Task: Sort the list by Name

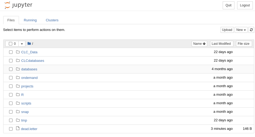Action: pyautogui.click(x=199, y=44)
